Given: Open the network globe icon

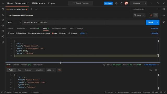Looking at the screenshot, I should [104, 65].
